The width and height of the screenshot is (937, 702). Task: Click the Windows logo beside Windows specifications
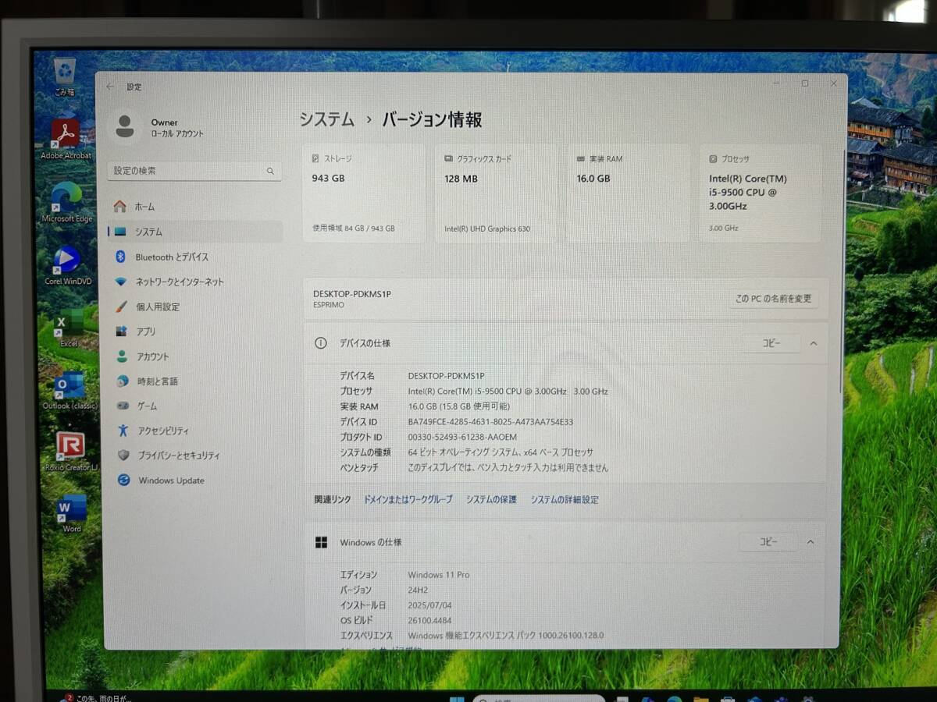coord(321,542)
